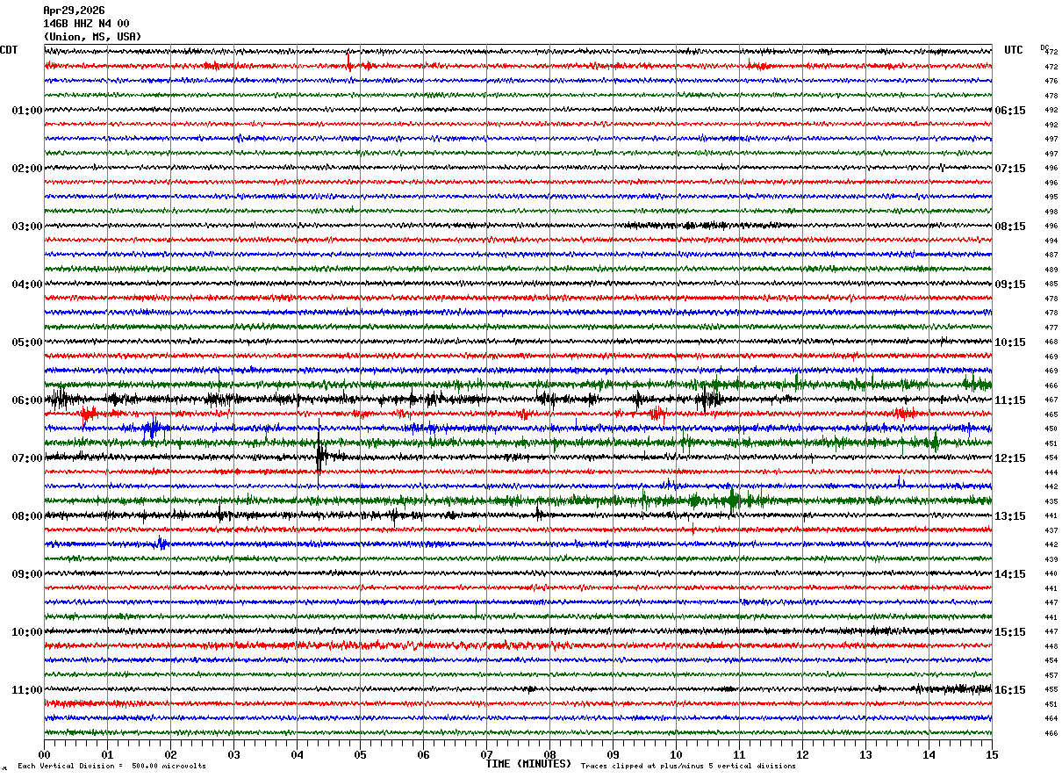
Task: Click the 07:15 UTC time label
Action: pyautogui.click(x=1010, y=169)
